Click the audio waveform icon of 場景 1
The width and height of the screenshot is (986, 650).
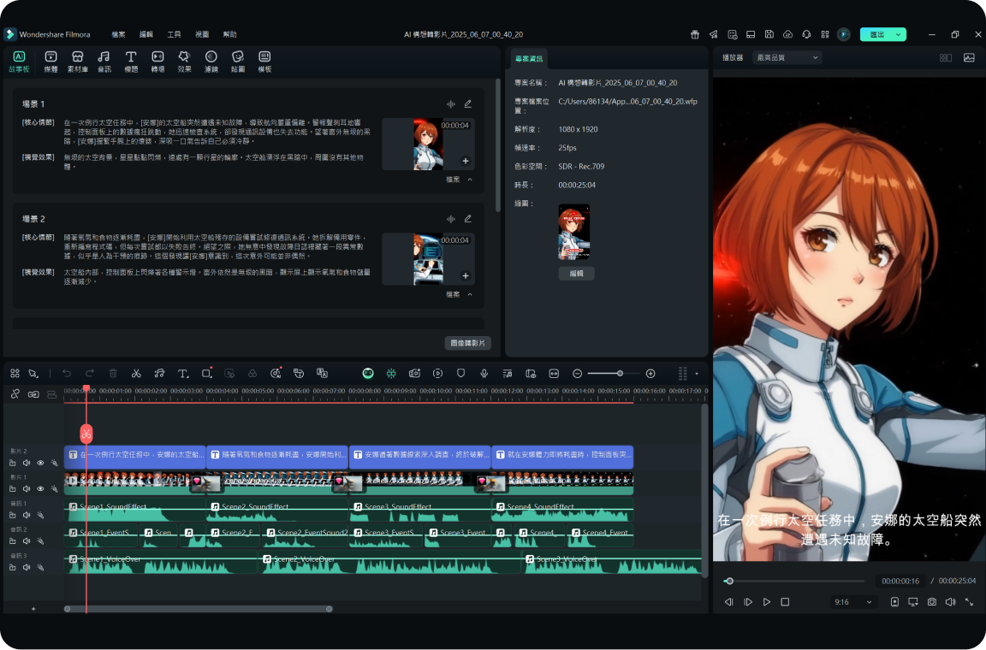pos(450,103)
